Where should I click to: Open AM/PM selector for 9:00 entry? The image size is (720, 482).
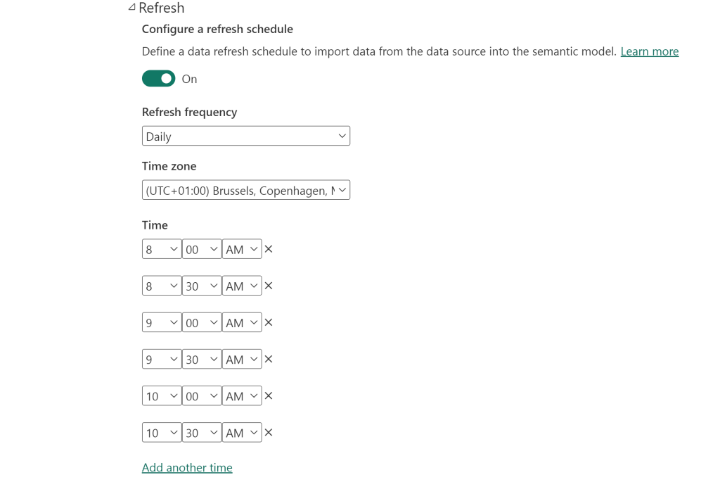(x=242, y=322)
